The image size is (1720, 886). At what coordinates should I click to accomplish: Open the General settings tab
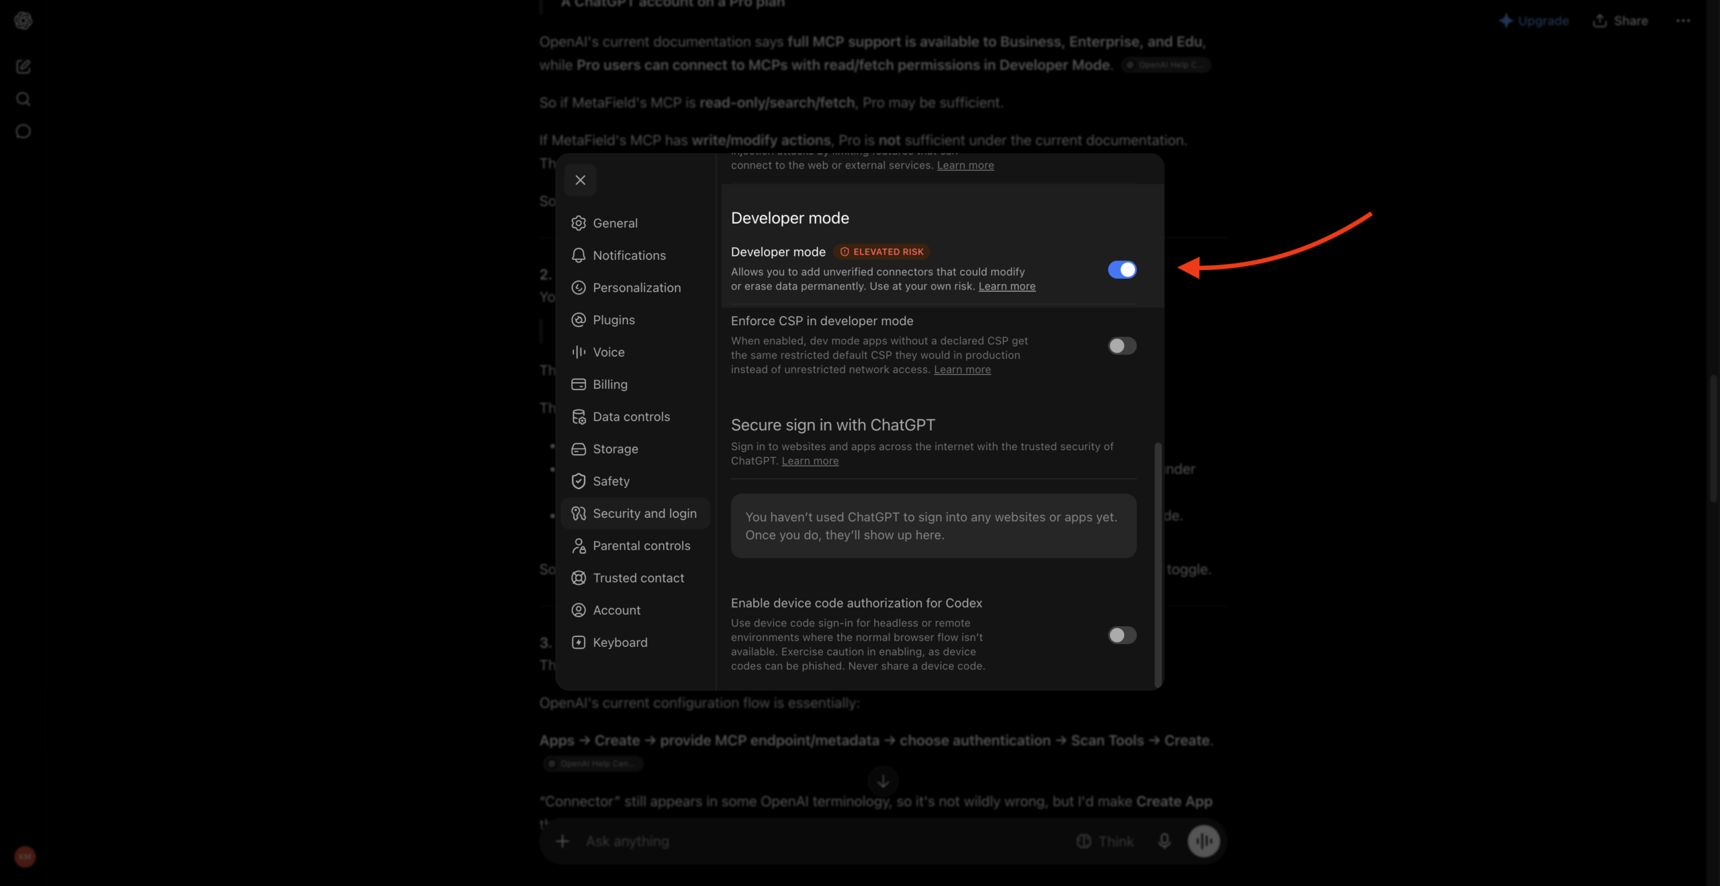coord(636,223)
